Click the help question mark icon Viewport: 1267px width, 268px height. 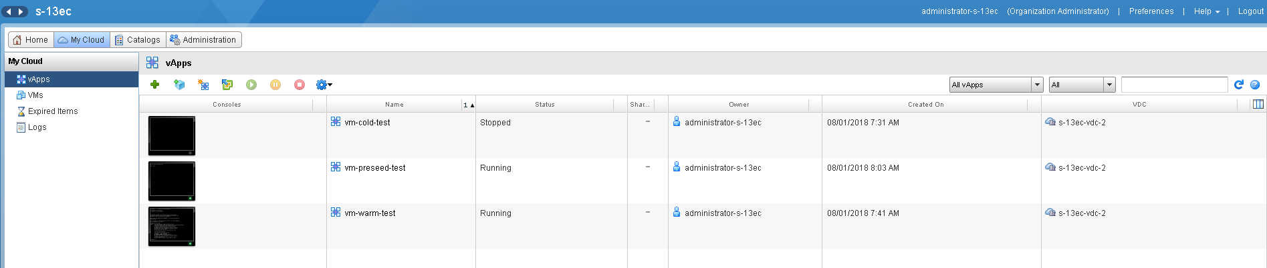(x=1255, y=85)
